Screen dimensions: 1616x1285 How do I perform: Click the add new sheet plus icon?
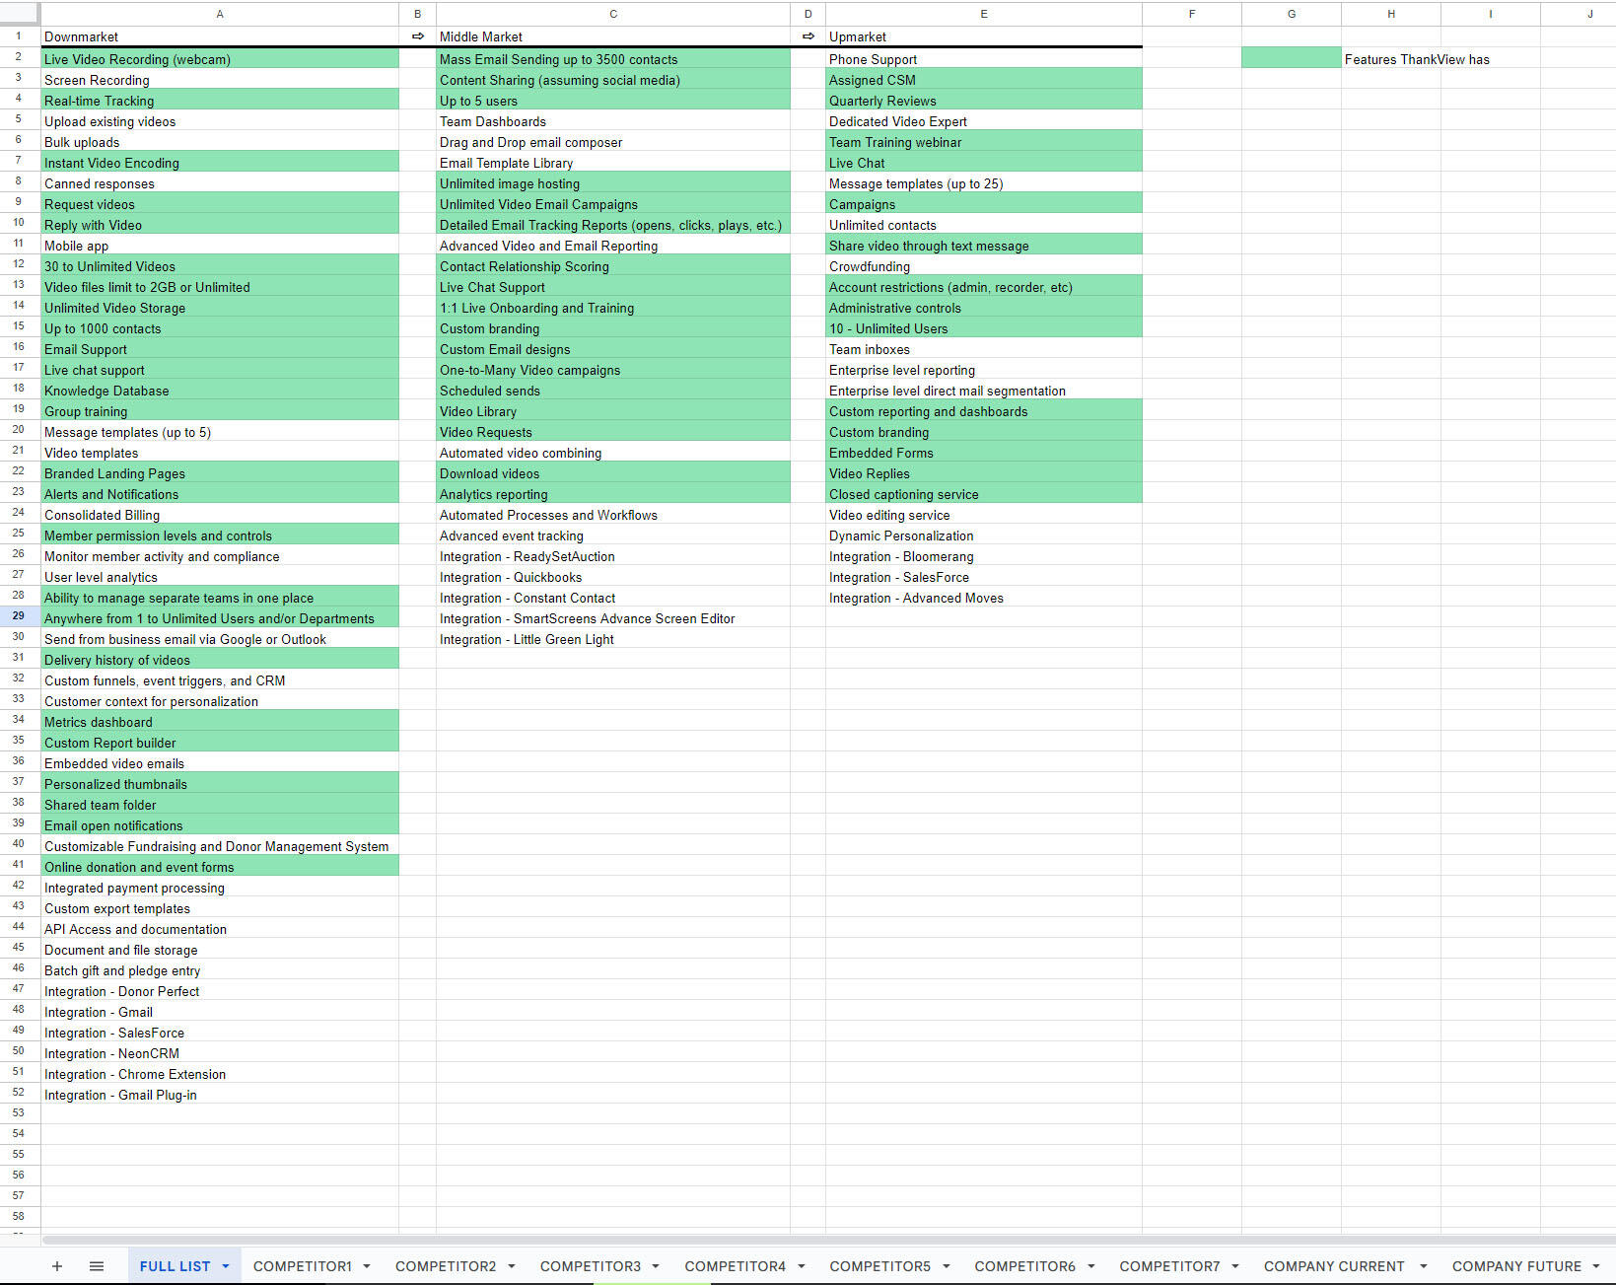click(57, 1266)
